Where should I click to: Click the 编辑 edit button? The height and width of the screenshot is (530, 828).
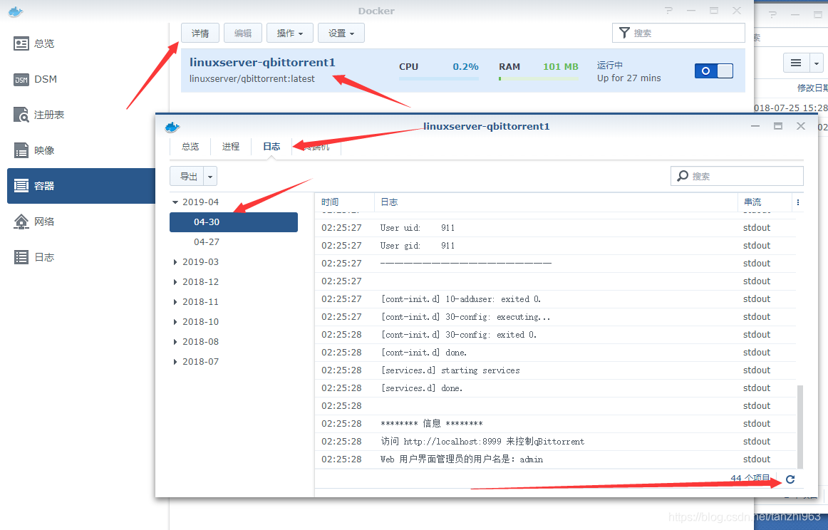[243, 33]
